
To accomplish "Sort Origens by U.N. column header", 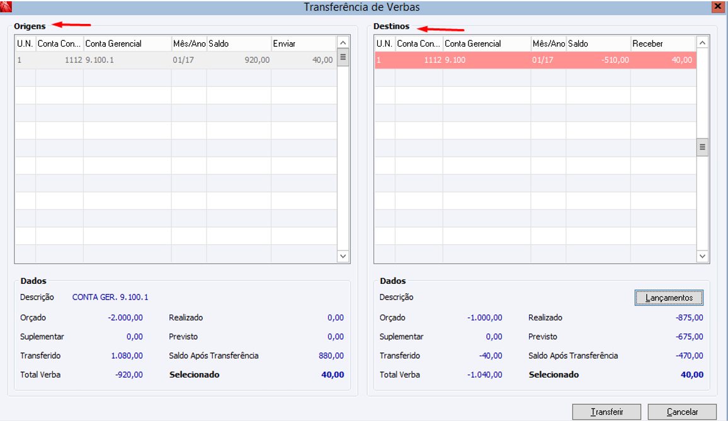I will (x=25, y=43).
